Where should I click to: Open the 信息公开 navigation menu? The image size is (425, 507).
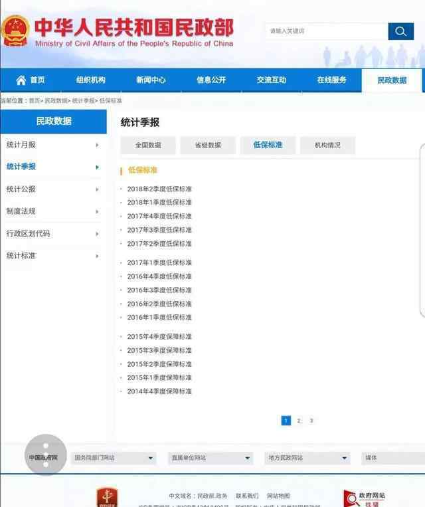pos(211,80)
